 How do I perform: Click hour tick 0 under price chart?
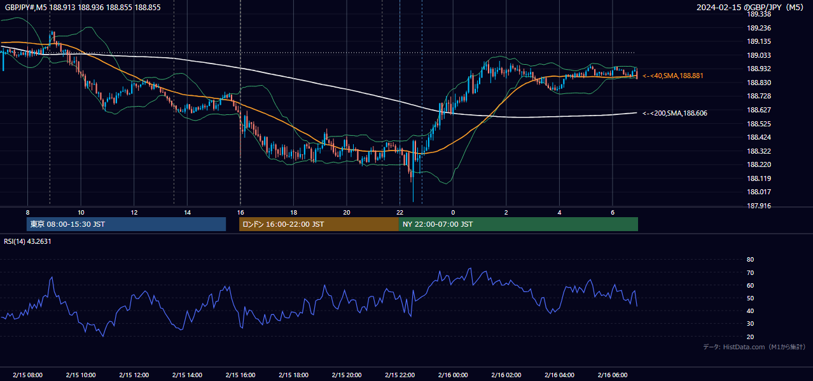pos(453,212)
